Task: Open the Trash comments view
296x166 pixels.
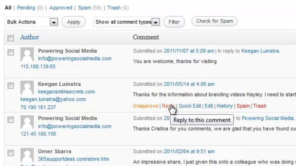Action: pos(114,8)
